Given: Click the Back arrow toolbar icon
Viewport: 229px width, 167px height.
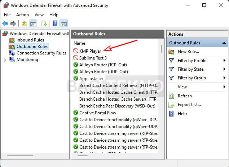Looking at the screenshot, I should pos(5,23).
